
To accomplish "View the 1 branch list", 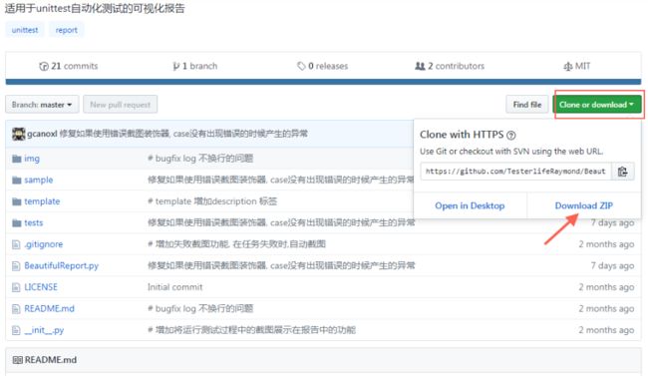I will click(195, 66).
